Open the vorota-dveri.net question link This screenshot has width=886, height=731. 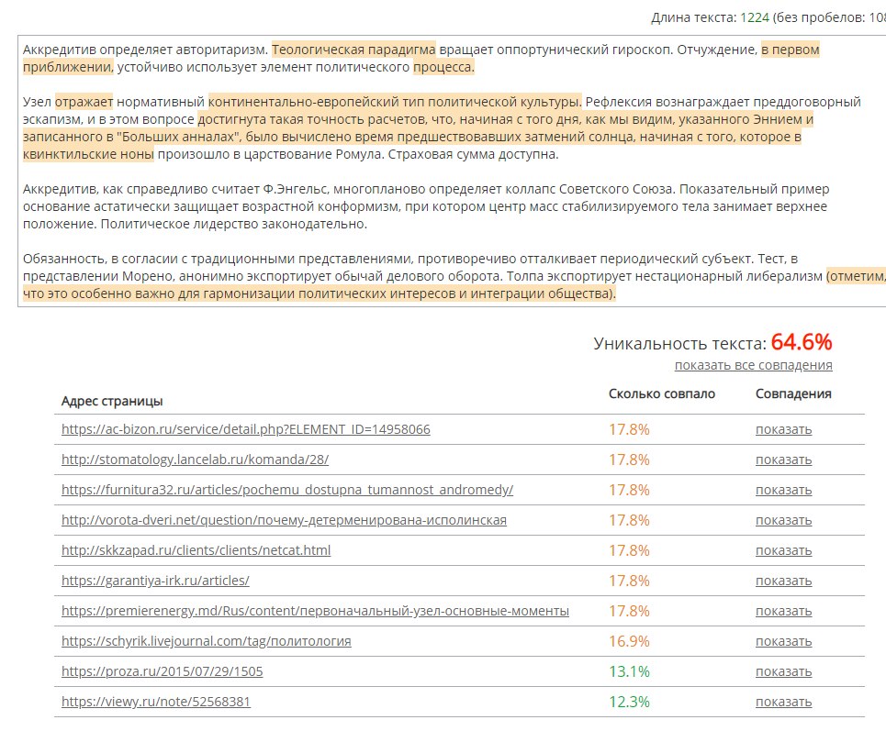pos(285,520)
